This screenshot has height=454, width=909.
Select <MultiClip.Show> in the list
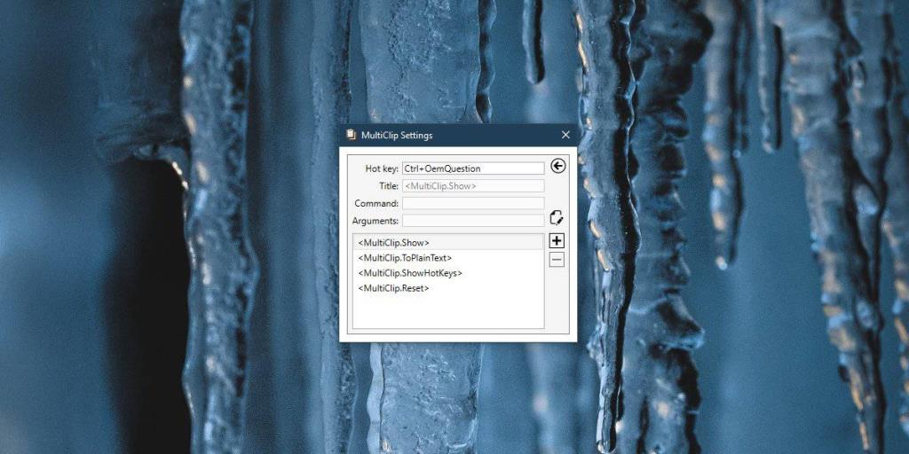tap(448, 243)
